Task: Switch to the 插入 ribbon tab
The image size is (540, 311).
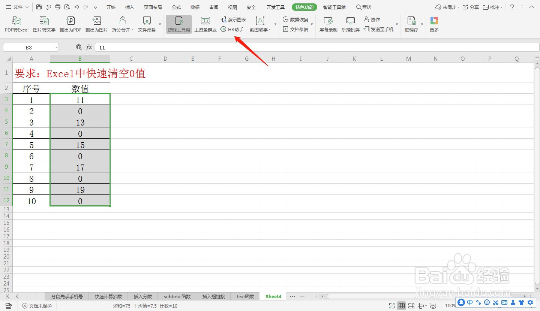Action: [129, 7]
